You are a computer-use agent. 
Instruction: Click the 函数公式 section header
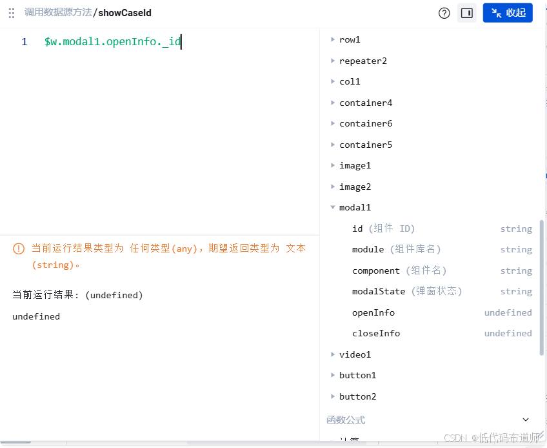[x=346, y=420]
